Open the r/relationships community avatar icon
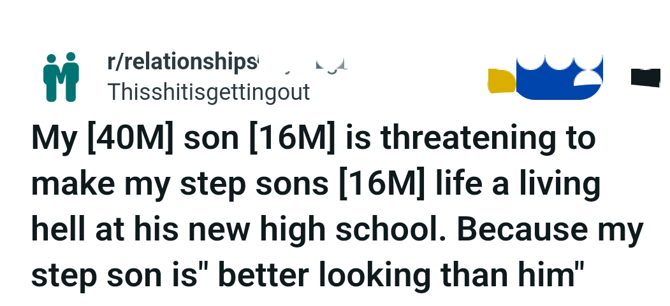 click(61, 77)
